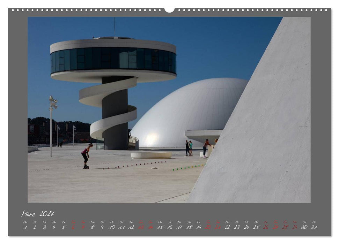Select day 1 in the calendar row
339x244 pixels.
(25, 227)
